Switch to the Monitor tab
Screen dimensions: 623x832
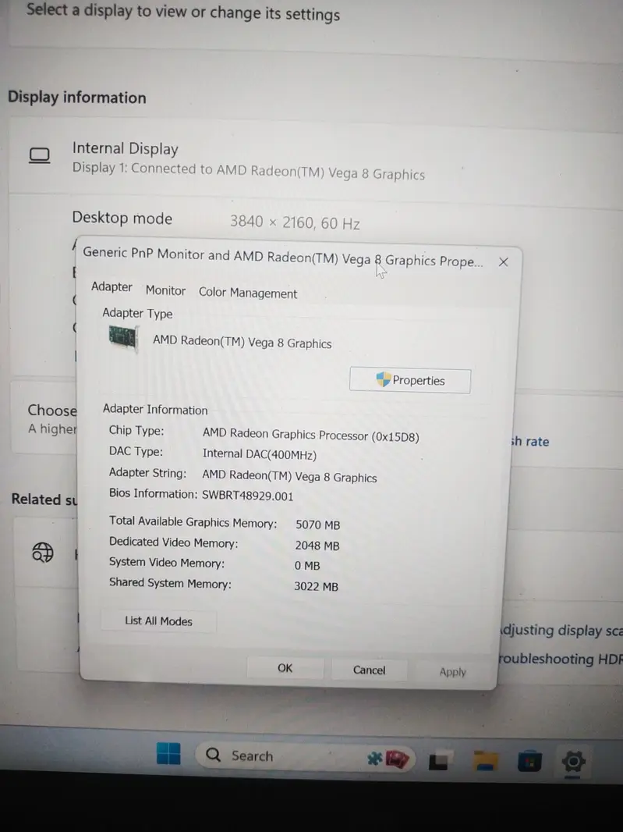coord(165,290)
